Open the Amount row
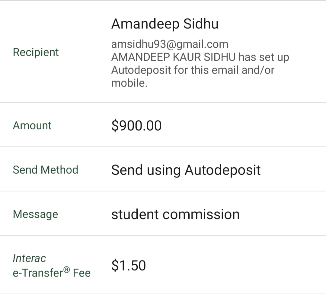Screen dimensions: 326x294 tap(163, 125)
